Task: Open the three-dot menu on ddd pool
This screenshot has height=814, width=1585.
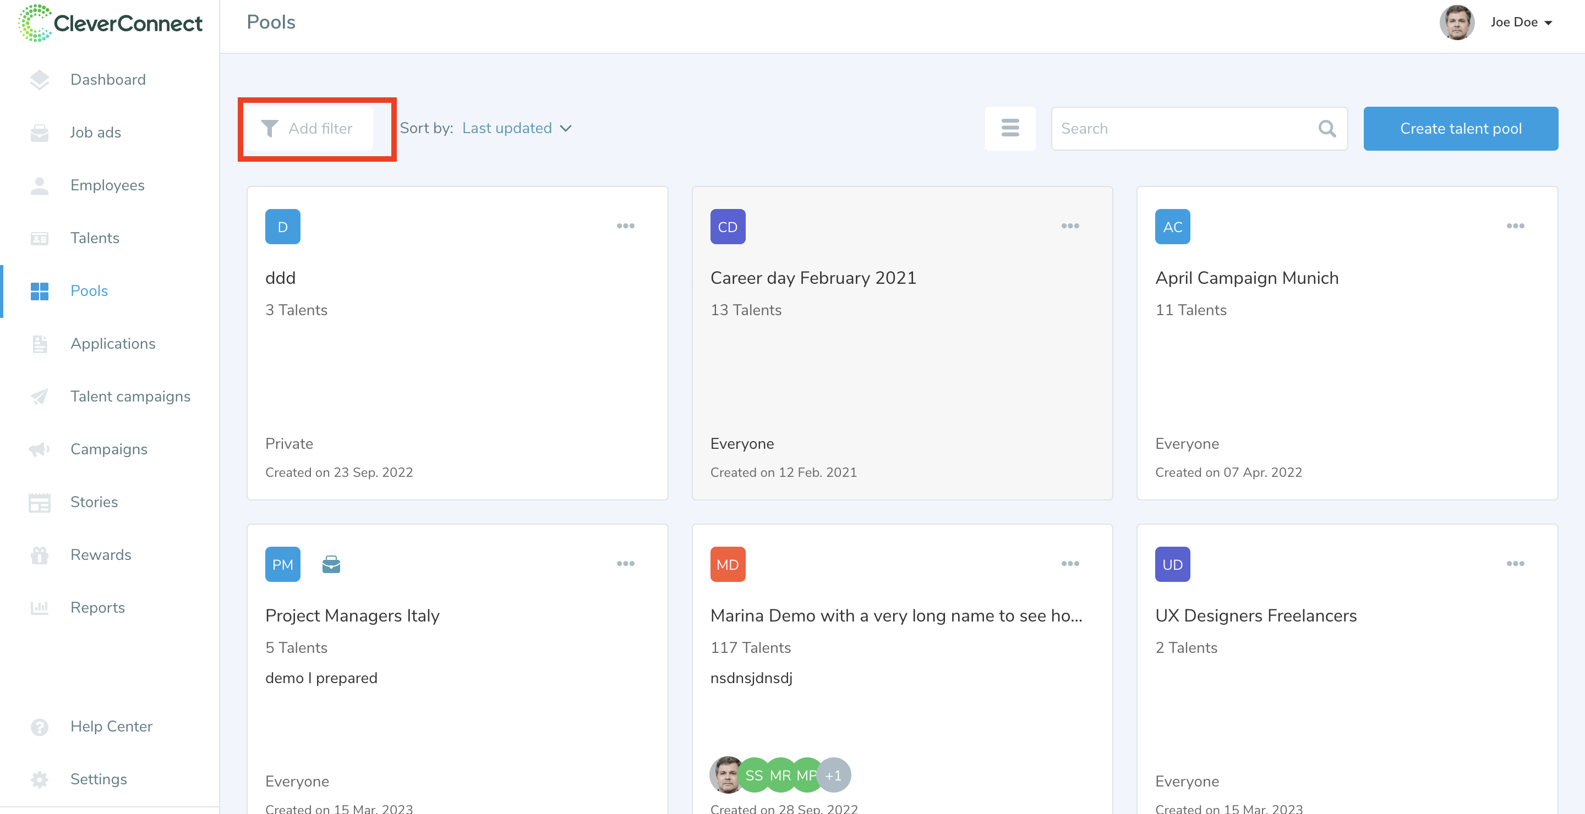Action: (625, 226)
